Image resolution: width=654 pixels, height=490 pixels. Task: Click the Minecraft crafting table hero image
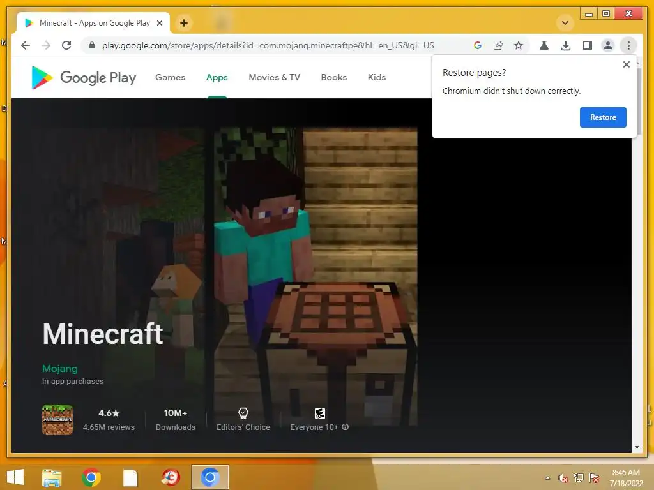coord(316,276)
